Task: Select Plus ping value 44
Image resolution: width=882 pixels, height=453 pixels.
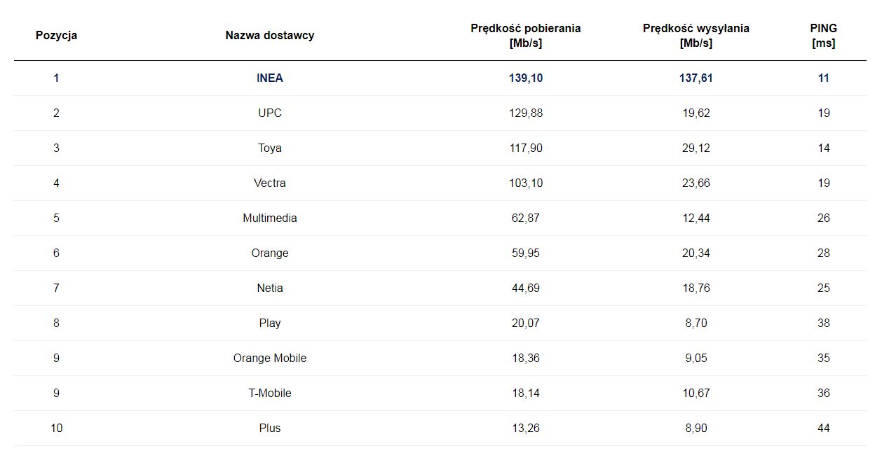Action: coord(823,428)
